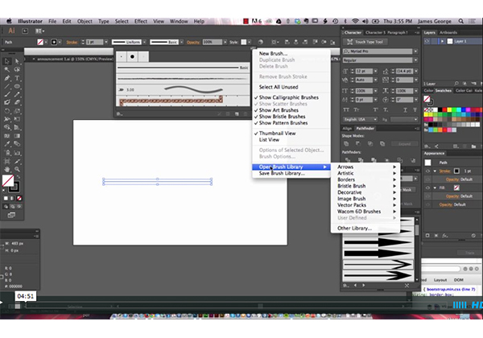Select the Pencil tool
The height and width of the screenshot is (338, 483).
point(17,94)
